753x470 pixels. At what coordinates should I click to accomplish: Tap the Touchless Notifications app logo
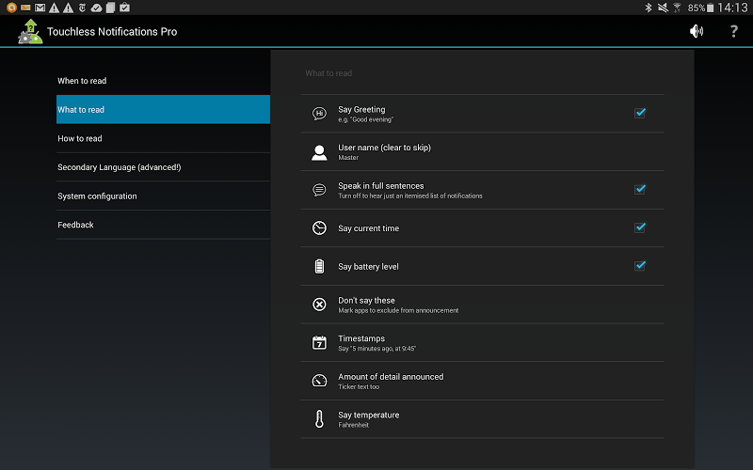pyautogui.click(x=29, y=31)
